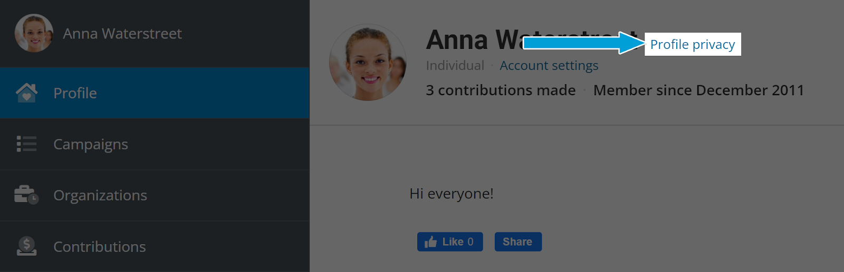Open the Profile privacy link
844x272 pixels.
point(692,44)
